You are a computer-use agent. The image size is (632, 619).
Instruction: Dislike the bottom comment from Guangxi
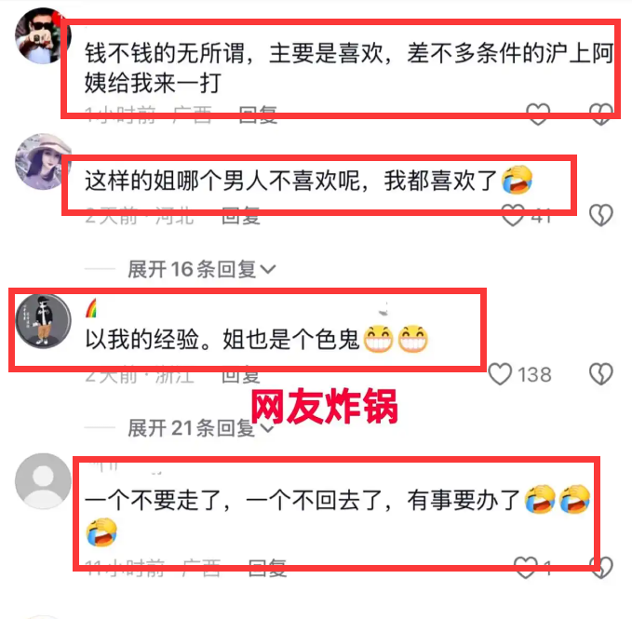(601, 568)
